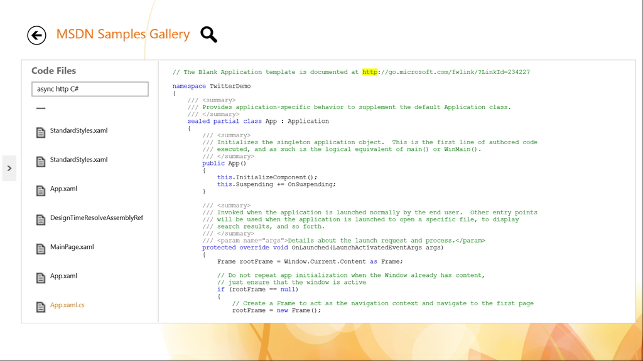Click file icon beside MainPage.xaml
This screenshot has height=361, width=643.
click(x=41, y=248)
